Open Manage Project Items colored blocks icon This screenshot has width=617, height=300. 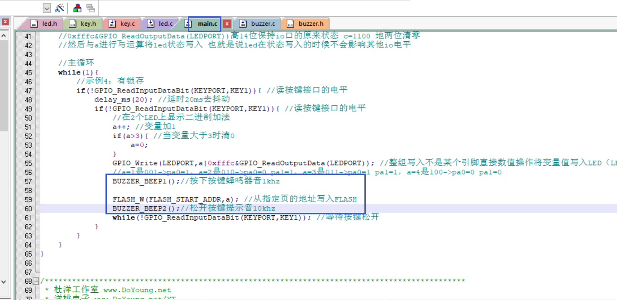click(77, 8)
